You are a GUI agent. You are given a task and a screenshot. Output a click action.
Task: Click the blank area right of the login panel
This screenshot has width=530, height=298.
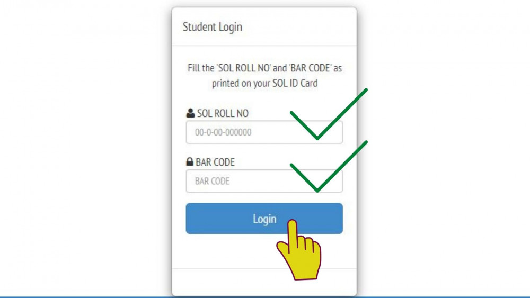tap(444, 149)
